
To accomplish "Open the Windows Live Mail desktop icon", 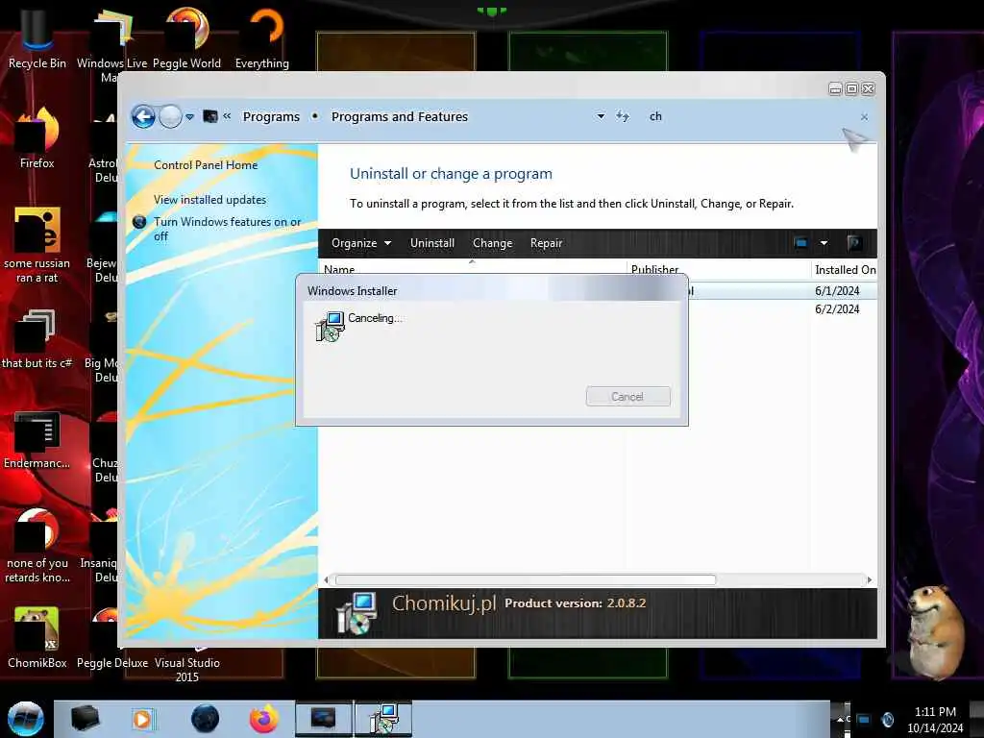I will (x=111, y=44).
